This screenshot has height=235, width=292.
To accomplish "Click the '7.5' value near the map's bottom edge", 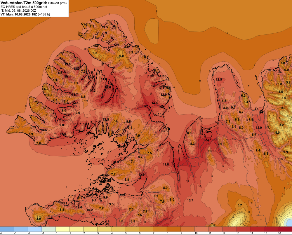I will pyautogui.click(x=140, y=215).
